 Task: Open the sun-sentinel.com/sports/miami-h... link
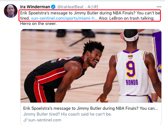tap(64, 18)
